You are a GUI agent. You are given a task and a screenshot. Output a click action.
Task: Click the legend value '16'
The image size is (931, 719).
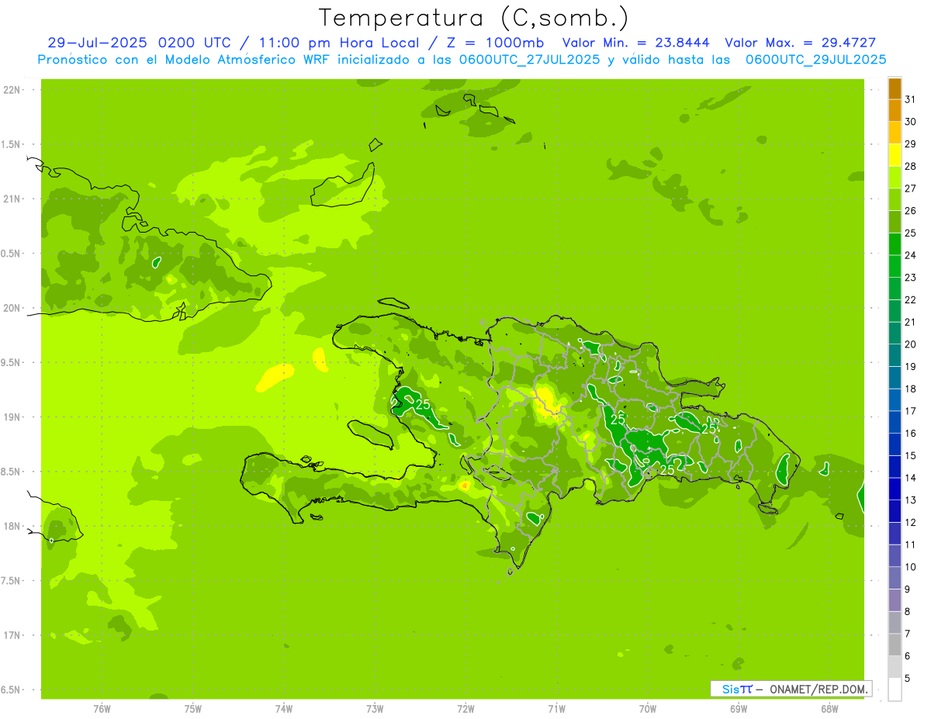click(x=911, y=434)
